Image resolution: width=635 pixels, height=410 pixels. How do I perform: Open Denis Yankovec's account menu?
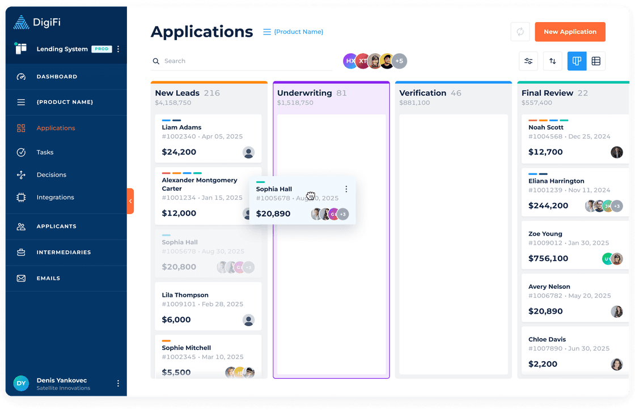point(118,383)
